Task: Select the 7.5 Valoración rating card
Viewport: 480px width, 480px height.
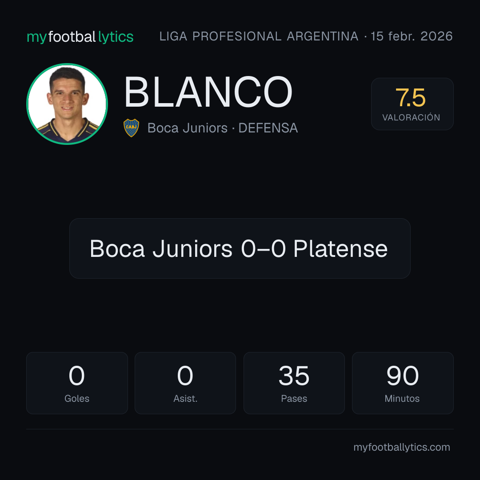Action: 412,104
